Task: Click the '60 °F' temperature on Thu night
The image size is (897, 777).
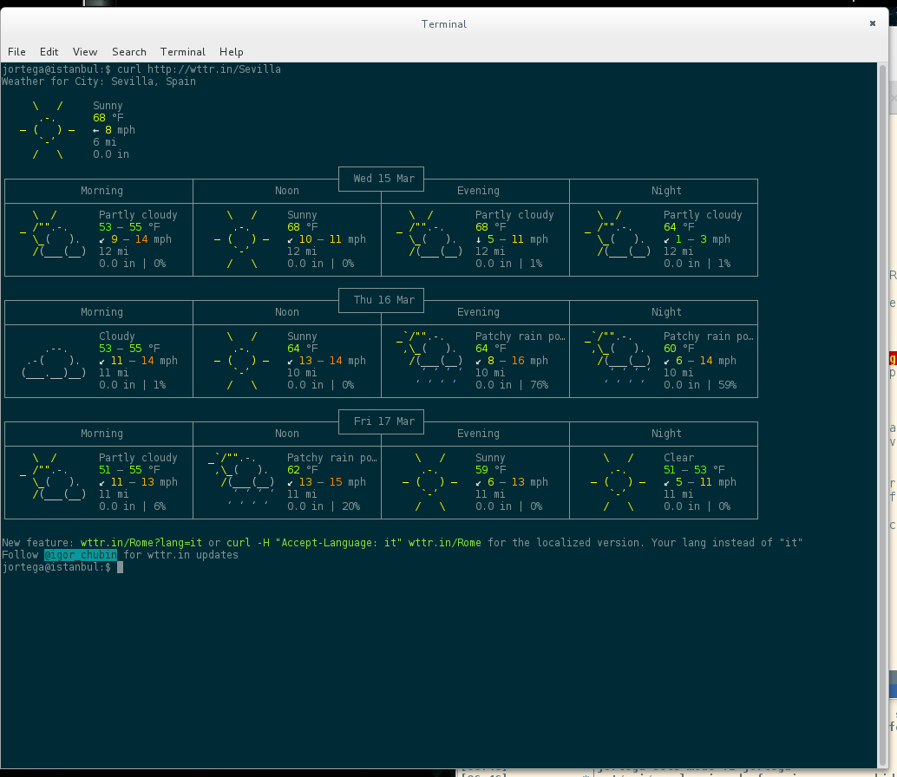Action: tap(679, 349)
